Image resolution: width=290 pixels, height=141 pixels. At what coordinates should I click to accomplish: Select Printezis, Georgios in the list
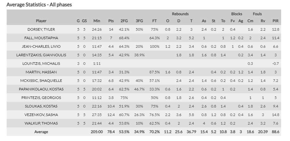tap(41, 98)
